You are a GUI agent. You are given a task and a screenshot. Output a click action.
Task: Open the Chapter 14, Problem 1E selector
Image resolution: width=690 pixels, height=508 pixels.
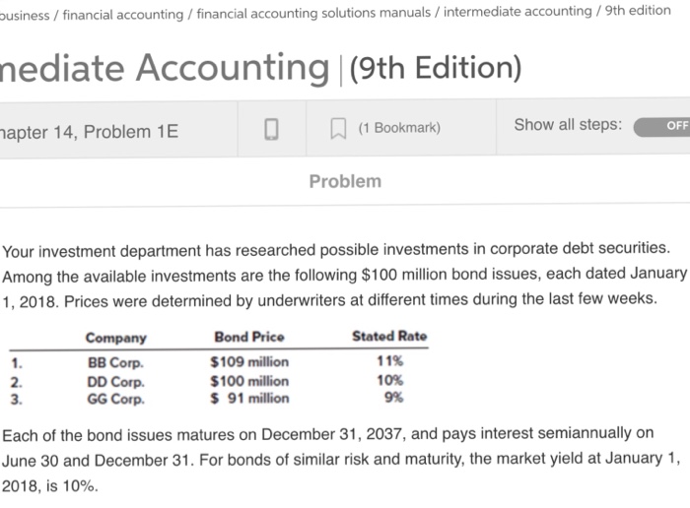(x=90, y=132)
